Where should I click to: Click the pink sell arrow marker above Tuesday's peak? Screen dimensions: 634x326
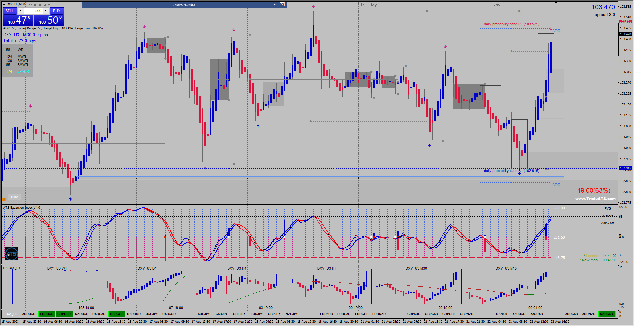551,29
